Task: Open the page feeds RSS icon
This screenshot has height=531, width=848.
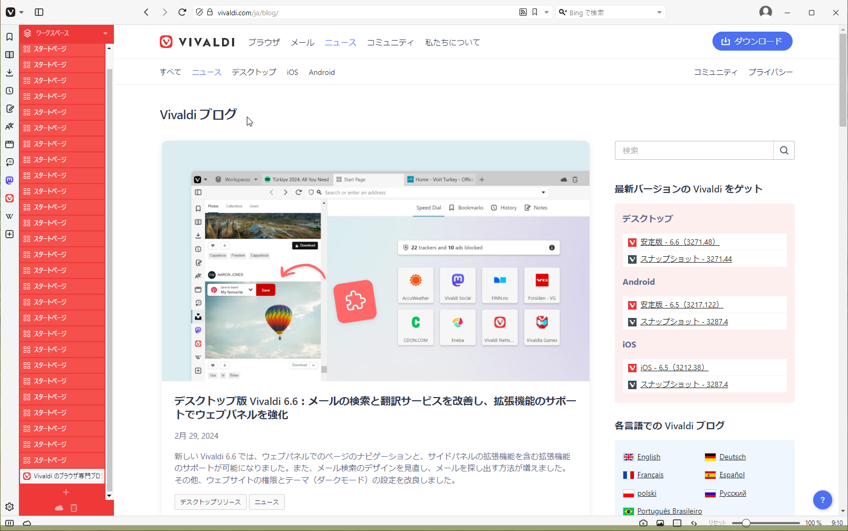Action: pos(523,12)
